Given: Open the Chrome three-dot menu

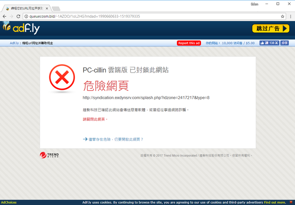Looking at the screenshot, I should click(291, 16).
